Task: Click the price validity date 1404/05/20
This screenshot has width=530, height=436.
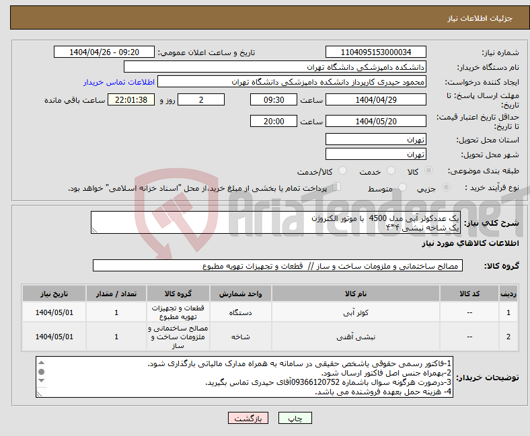Action: pos(376,121)
